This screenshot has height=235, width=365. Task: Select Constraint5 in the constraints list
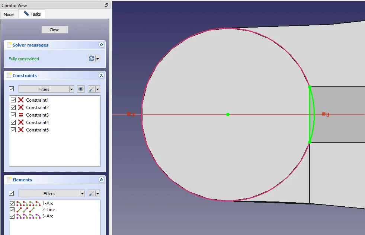point(37,130)
